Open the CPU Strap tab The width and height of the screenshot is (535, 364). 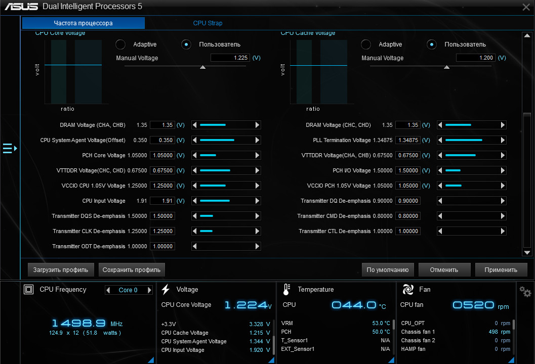(x=208, y=23)
